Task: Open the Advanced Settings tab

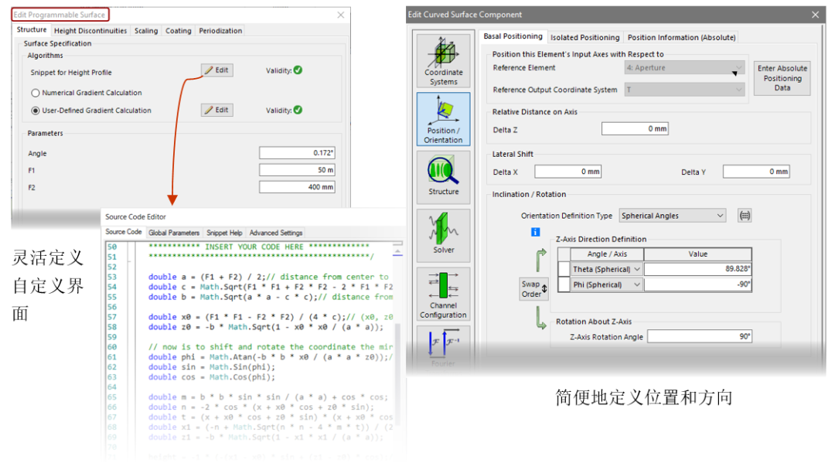Action: (276, 233)
